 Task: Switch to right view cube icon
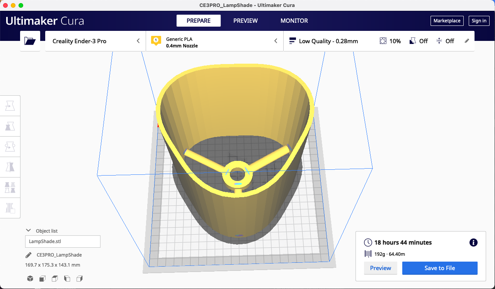point(80,279)
